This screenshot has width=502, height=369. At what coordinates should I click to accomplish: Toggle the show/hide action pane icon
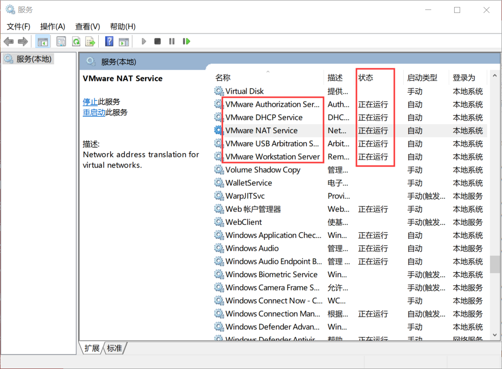124,42
